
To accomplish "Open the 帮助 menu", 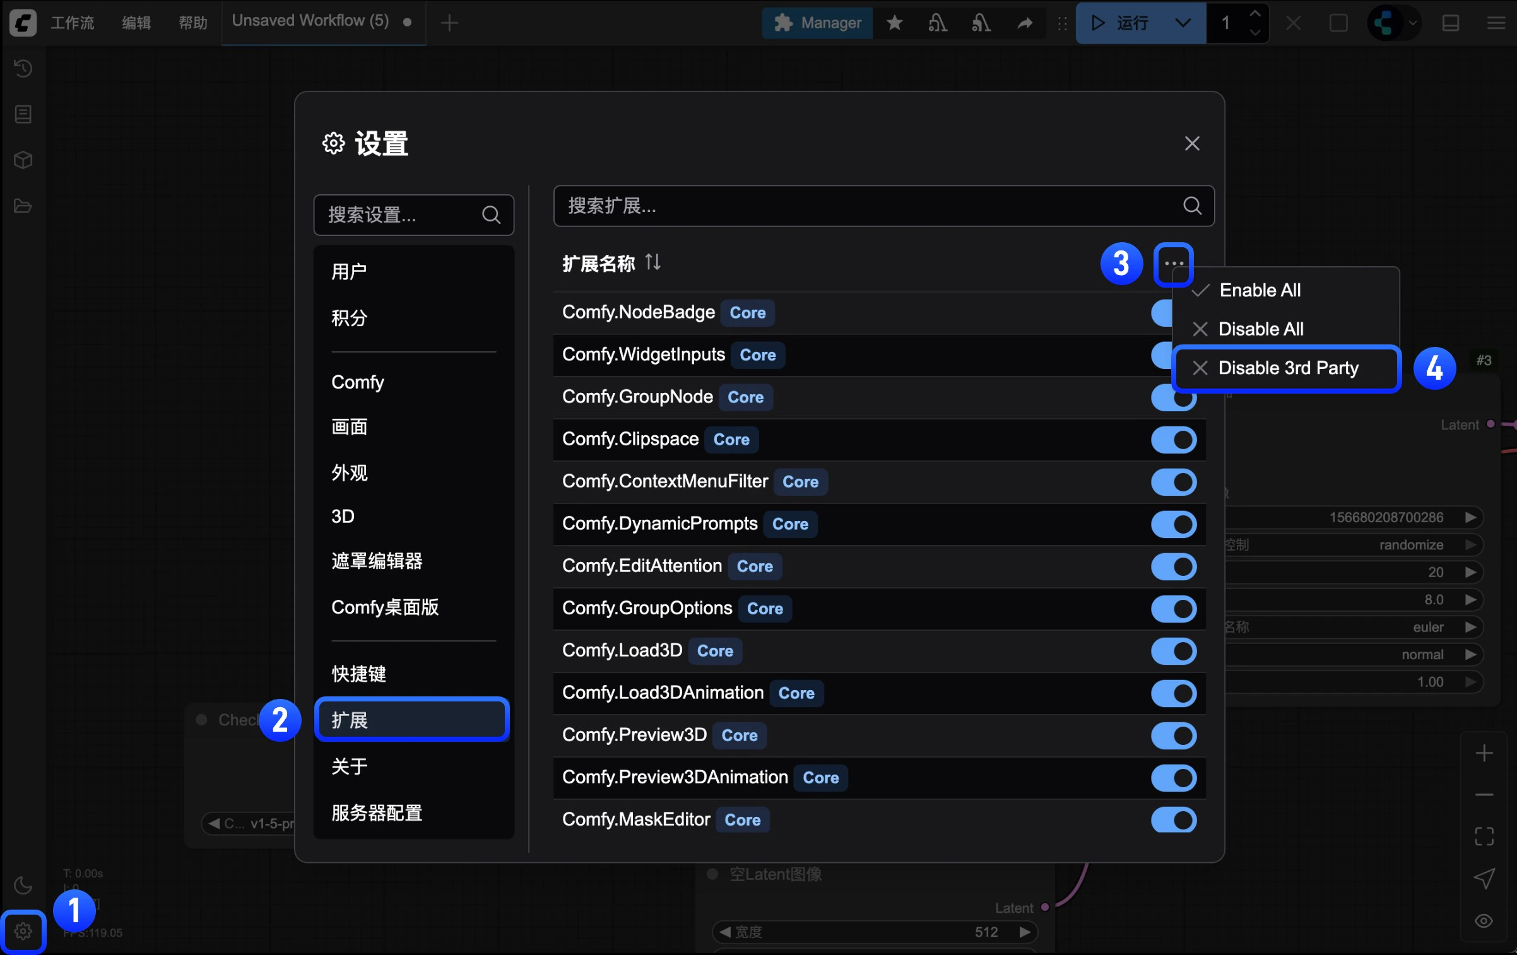I will pyautogui.click(x=192, y=23).
